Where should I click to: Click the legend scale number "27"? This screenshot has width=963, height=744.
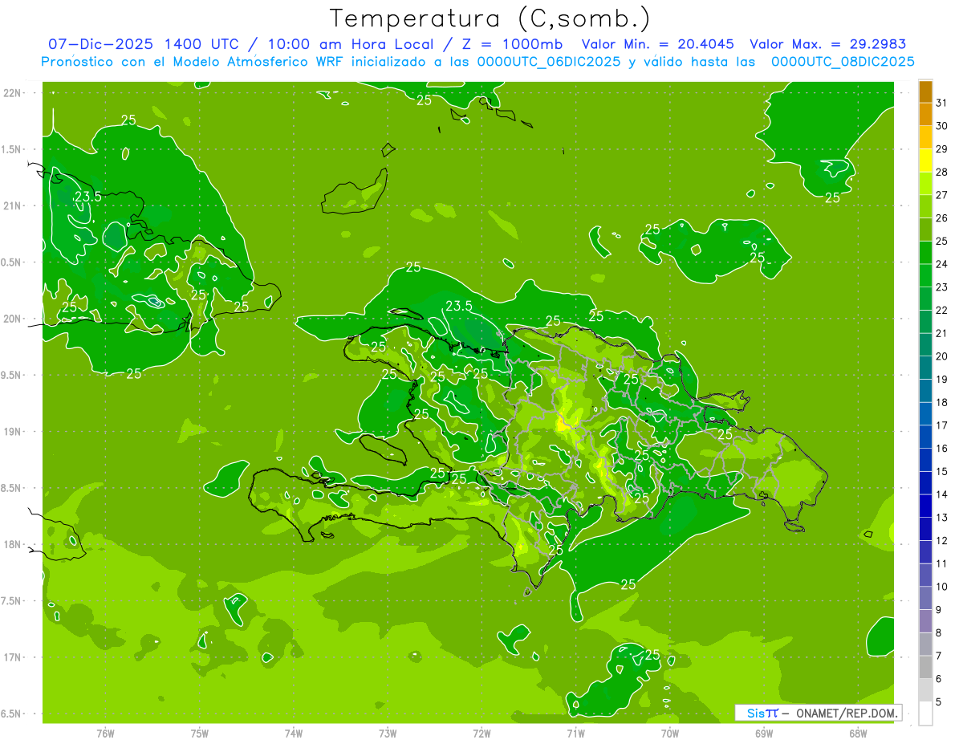(x=942, y=195)
